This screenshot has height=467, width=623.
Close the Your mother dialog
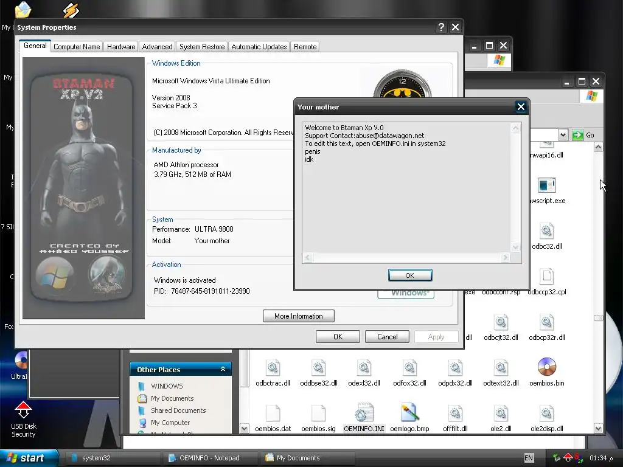tap(521, 106)
